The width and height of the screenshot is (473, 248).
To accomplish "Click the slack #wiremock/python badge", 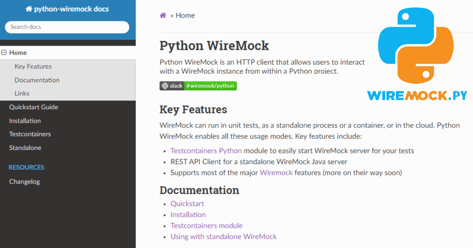I will [x=198, y=86].
